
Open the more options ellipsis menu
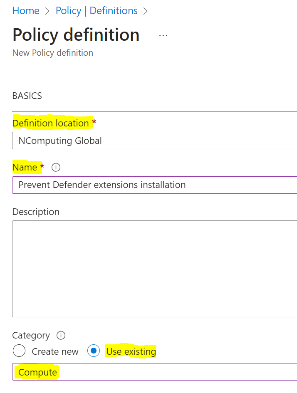click(x=163, y=36)
